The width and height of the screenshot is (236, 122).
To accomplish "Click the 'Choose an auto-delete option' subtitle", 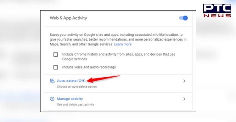I will pyautogui.click(x=77, y=87).
